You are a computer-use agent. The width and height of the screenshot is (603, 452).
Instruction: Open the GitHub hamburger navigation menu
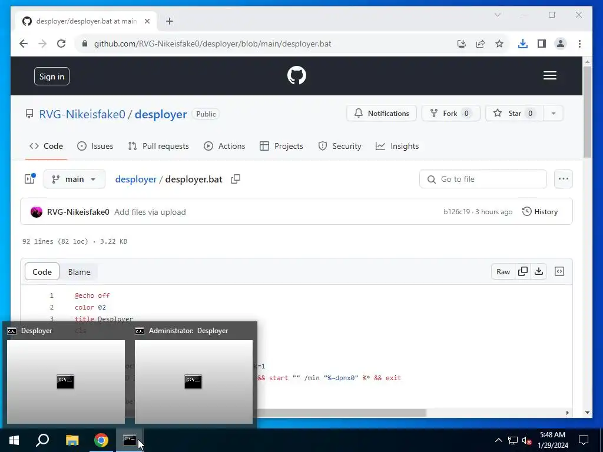[x=549, y=75]
